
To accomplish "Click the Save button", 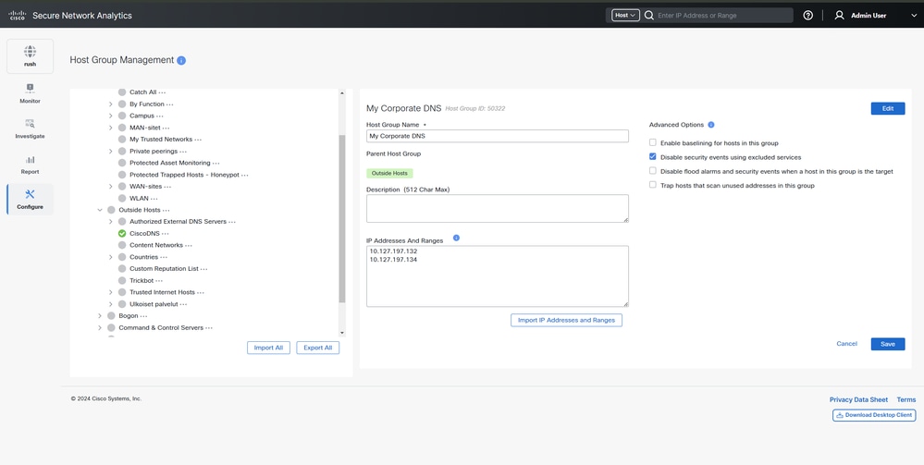I will click(887, 344).
